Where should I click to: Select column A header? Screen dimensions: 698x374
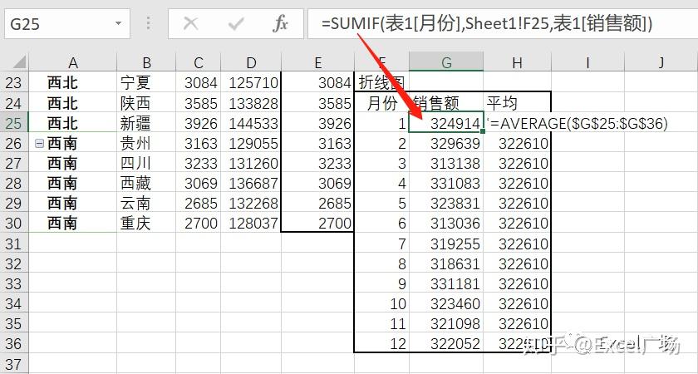click(73, 62)
